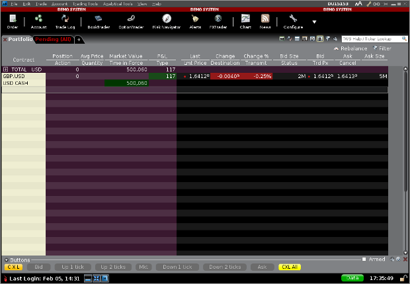Click the R icon in page toolbar
The image size is (410, 284).
[x=305, y=39]
